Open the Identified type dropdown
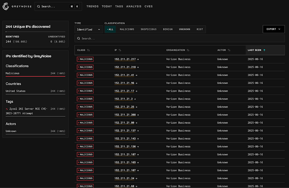 click(x=89, y=29)
